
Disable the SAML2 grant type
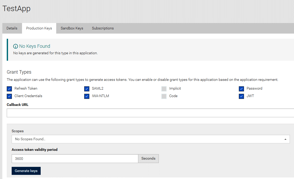87,89
